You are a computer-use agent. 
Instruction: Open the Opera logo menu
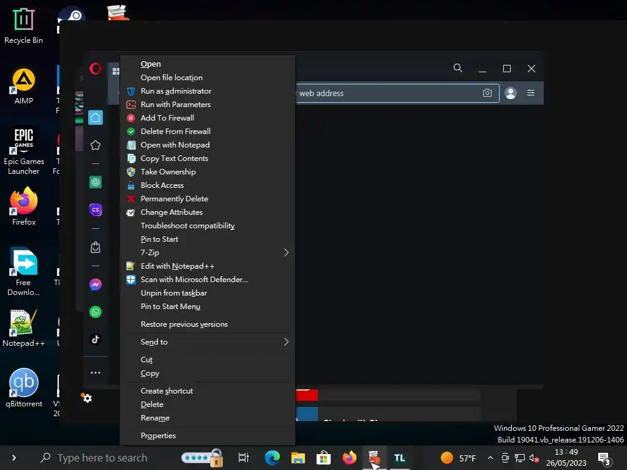pos(95,69)
